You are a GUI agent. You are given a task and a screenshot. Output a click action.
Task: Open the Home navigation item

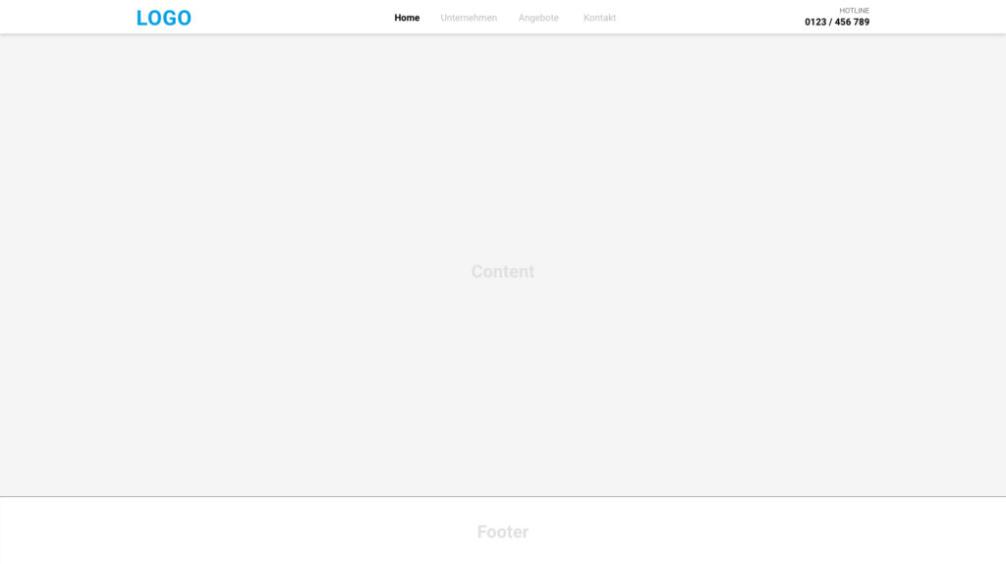pos(407,18)
